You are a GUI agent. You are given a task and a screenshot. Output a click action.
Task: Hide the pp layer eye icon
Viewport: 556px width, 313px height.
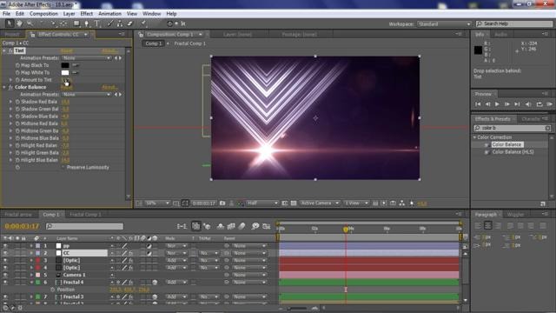click(5, 245)
